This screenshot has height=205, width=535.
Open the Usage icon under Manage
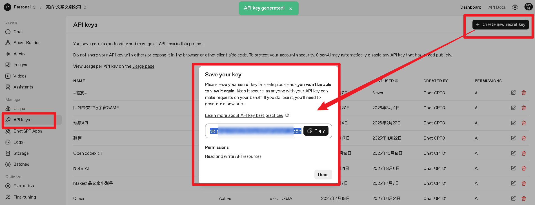pos(8,109)
